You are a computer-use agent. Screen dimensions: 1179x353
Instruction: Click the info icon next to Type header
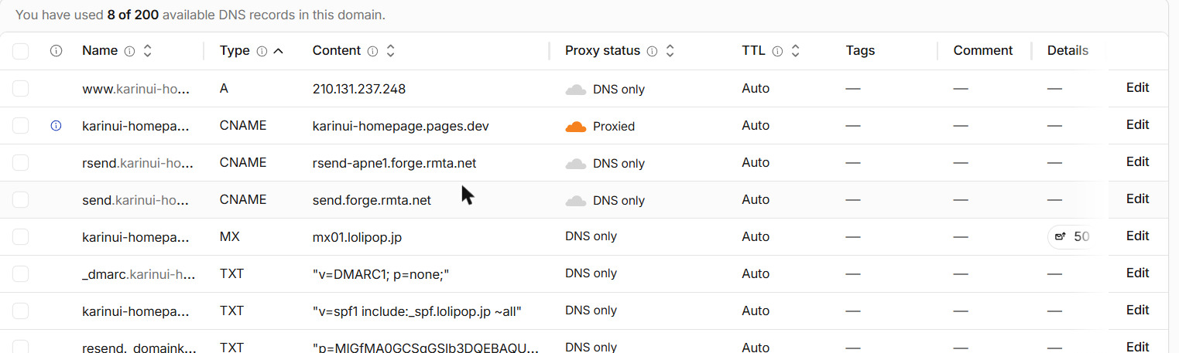[x=262, y=51]
